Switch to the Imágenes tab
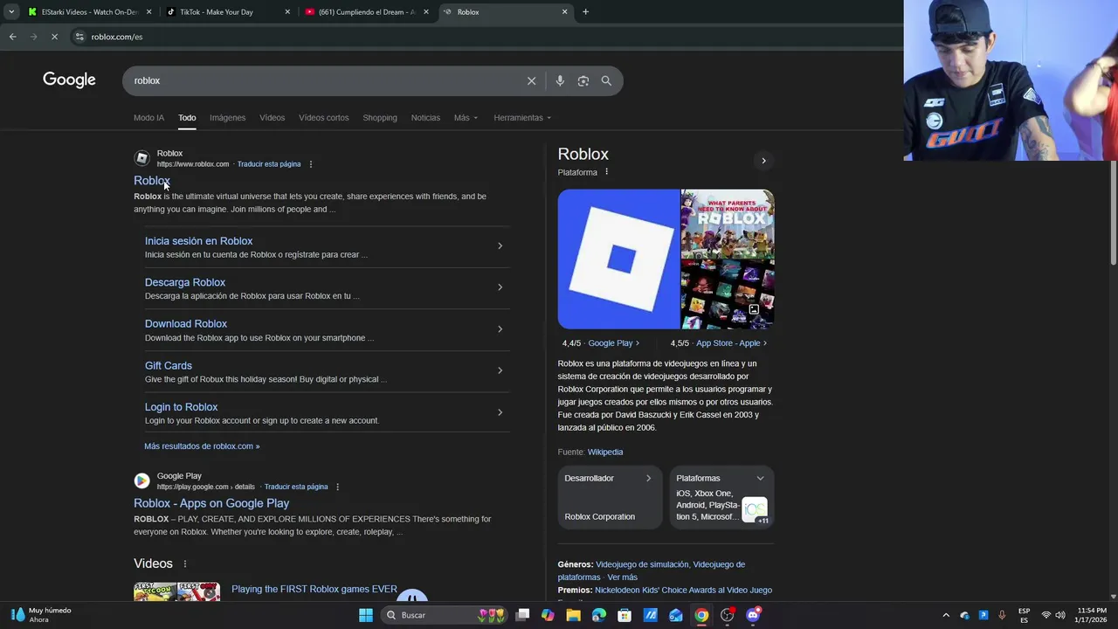 (x=227, y=118)
